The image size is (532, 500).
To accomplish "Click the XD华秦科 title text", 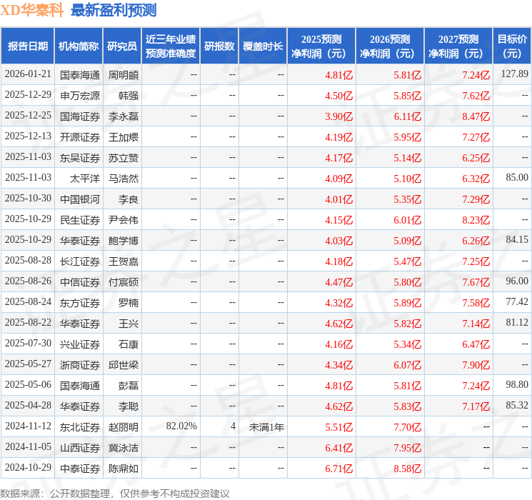I will coord(32,10).
